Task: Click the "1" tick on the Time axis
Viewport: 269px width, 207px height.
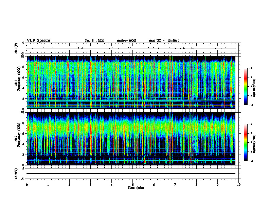Action: (48, 185)
